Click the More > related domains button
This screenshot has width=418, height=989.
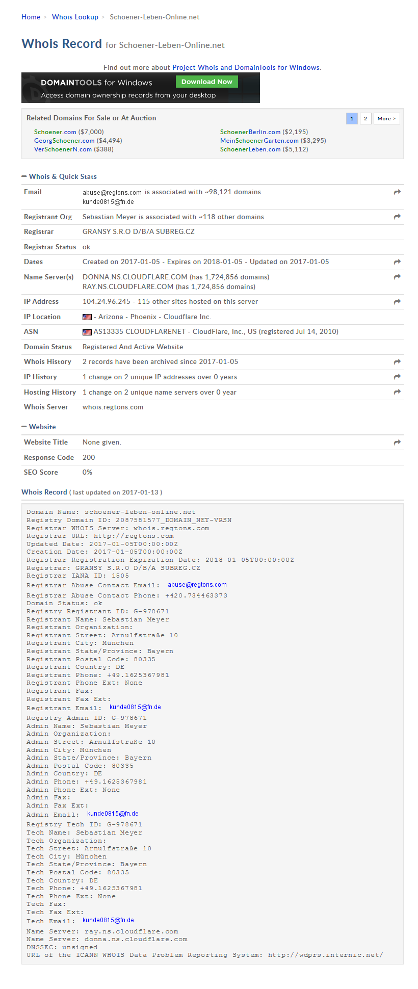(x=387, y=118)
